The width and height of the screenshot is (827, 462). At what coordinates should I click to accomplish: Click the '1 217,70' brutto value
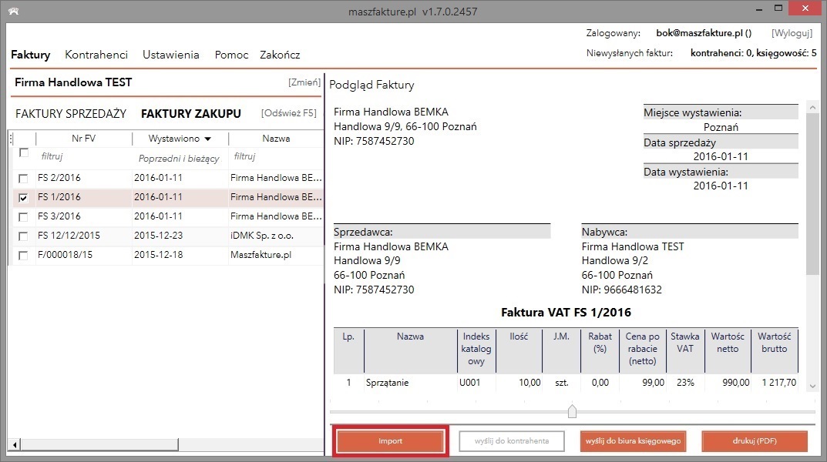coord(779,383)
